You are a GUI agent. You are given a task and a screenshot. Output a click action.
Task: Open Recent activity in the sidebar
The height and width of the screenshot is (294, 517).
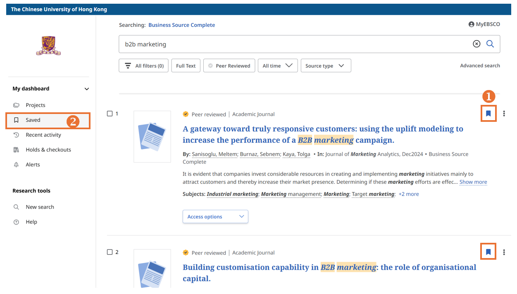point(43,135)
